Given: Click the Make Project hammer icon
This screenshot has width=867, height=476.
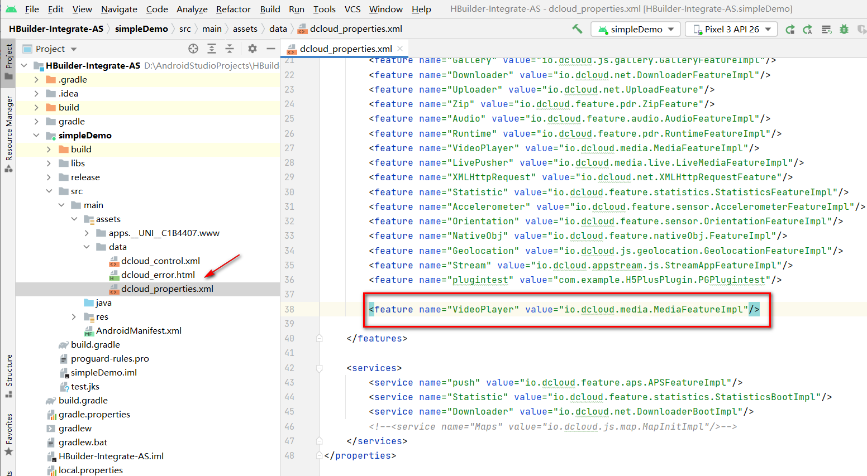Looking at the screenshot, I should click(x=577, y=29).
